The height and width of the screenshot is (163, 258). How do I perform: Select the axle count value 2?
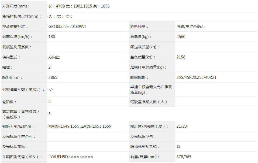point(49,67)
